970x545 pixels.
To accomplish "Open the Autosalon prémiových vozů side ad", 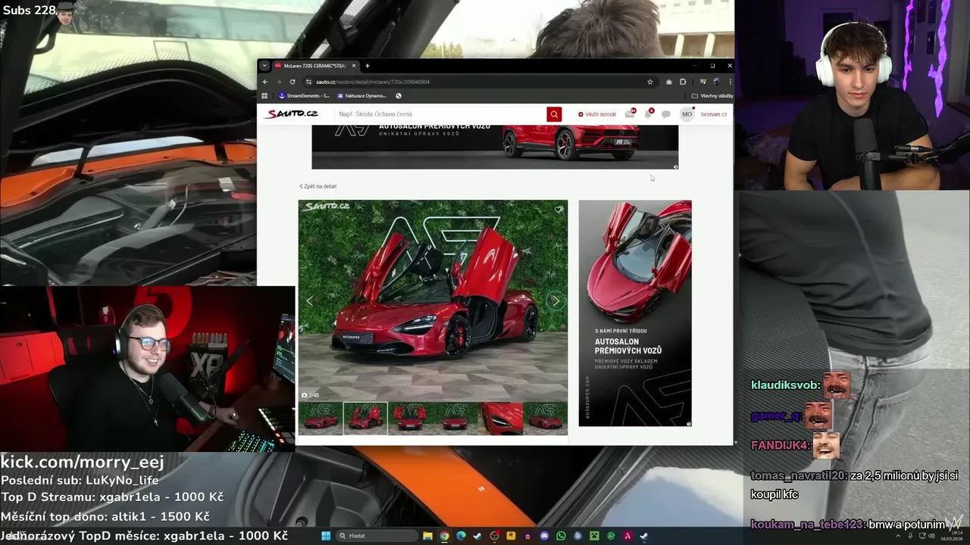I will click(635, 313).
